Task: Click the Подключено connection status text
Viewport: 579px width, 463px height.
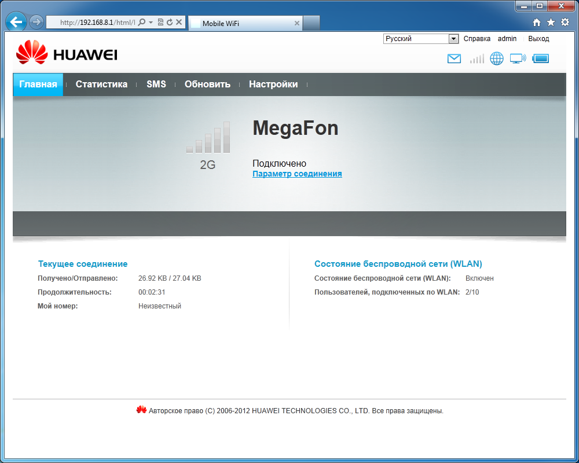Action: point(279,163)
